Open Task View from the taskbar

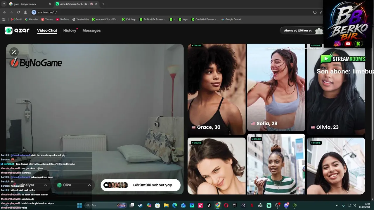click(x=132, y=205)
